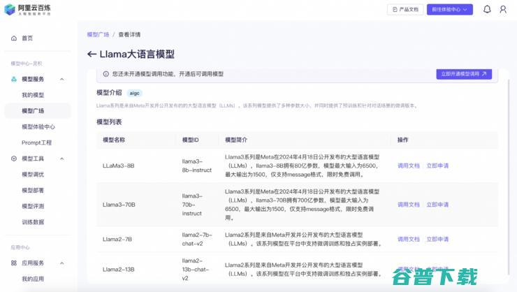Go back using the arrow beside Llama大语言模型
Screen dimensions: 517x292
[92, 54]
